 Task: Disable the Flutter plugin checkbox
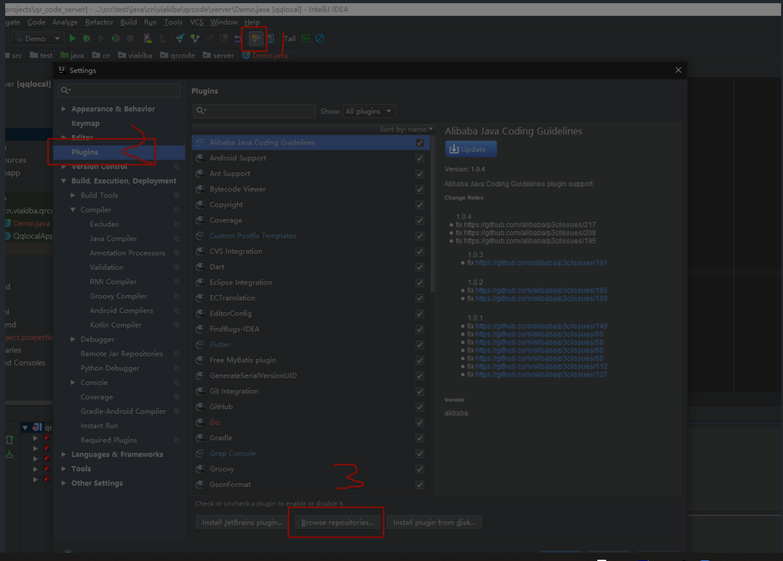click(420, 344)
